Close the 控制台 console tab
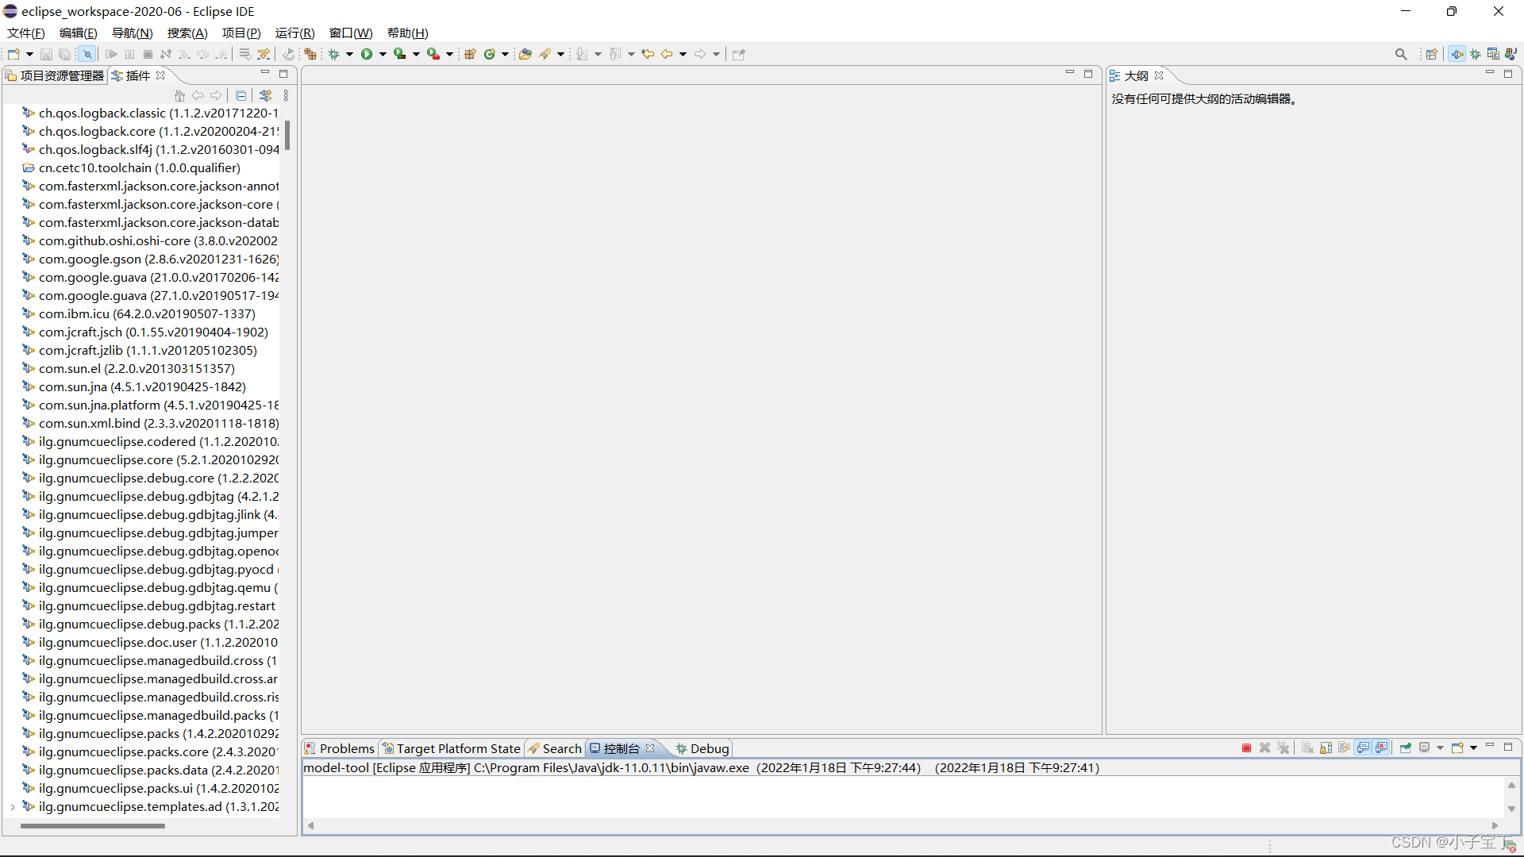Viewport: 1524px width, 857px height. tap(650, 748)
